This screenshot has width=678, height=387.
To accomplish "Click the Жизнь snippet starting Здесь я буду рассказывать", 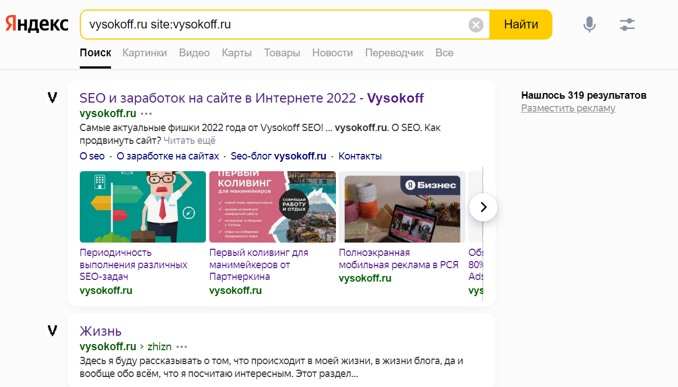I will click(272, 367).
